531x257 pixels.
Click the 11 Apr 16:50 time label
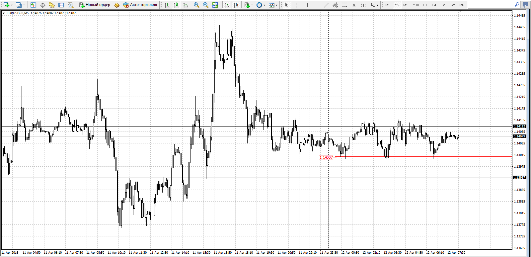(x=223, y=253)
